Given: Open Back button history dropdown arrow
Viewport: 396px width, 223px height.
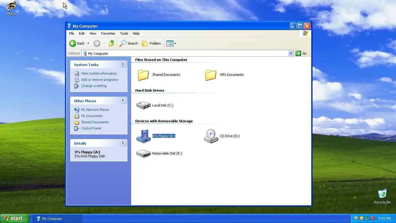Looking at the screenshot, I should pos(88,43).
